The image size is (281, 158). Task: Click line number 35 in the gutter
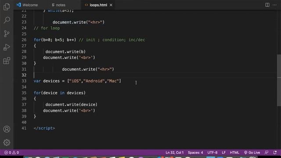24,93
